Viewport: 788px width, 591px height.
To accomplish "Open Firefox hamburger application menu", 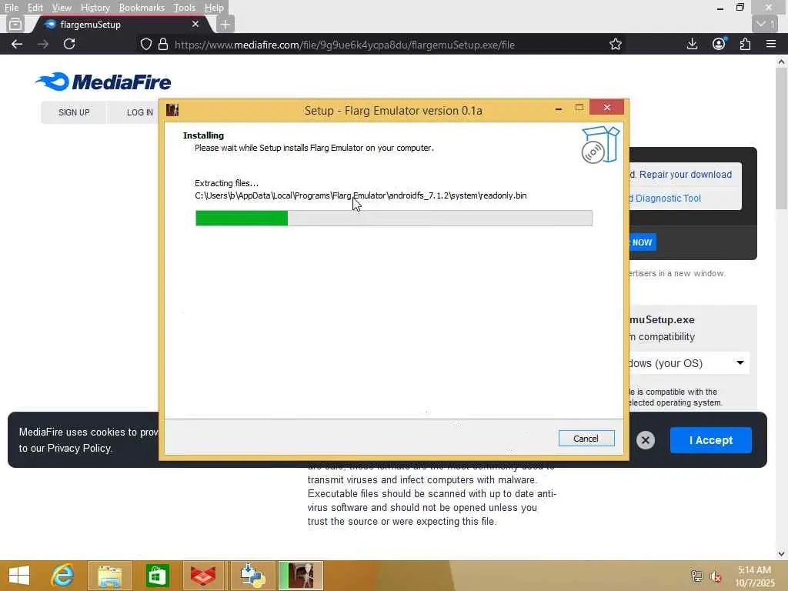I will tap(771, 44).
